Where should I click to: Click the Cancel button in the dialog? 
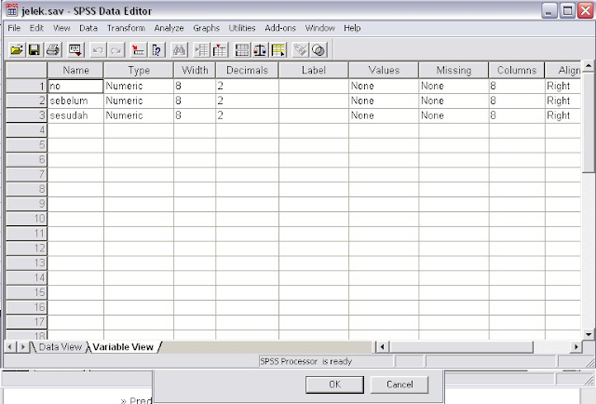pos(400,384)
